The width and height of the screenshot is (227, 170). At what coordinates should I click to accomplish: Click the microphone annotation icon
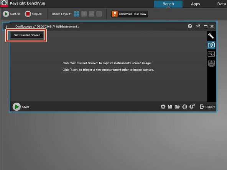coord(184,107)
